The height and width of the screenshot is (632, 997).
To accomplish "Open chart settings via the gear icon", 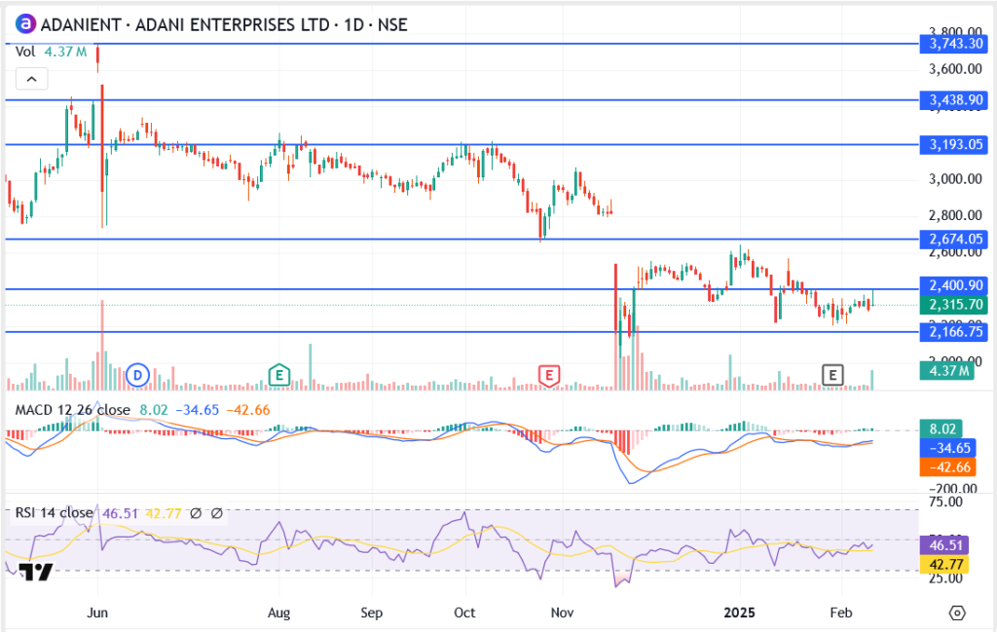I will [957, 613].
